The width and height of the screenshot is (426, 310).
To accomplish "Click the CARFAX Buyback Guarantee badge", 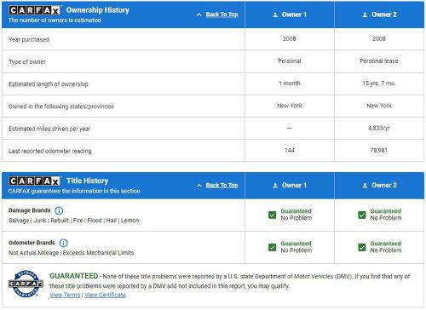I will click(x=26, y=284).
